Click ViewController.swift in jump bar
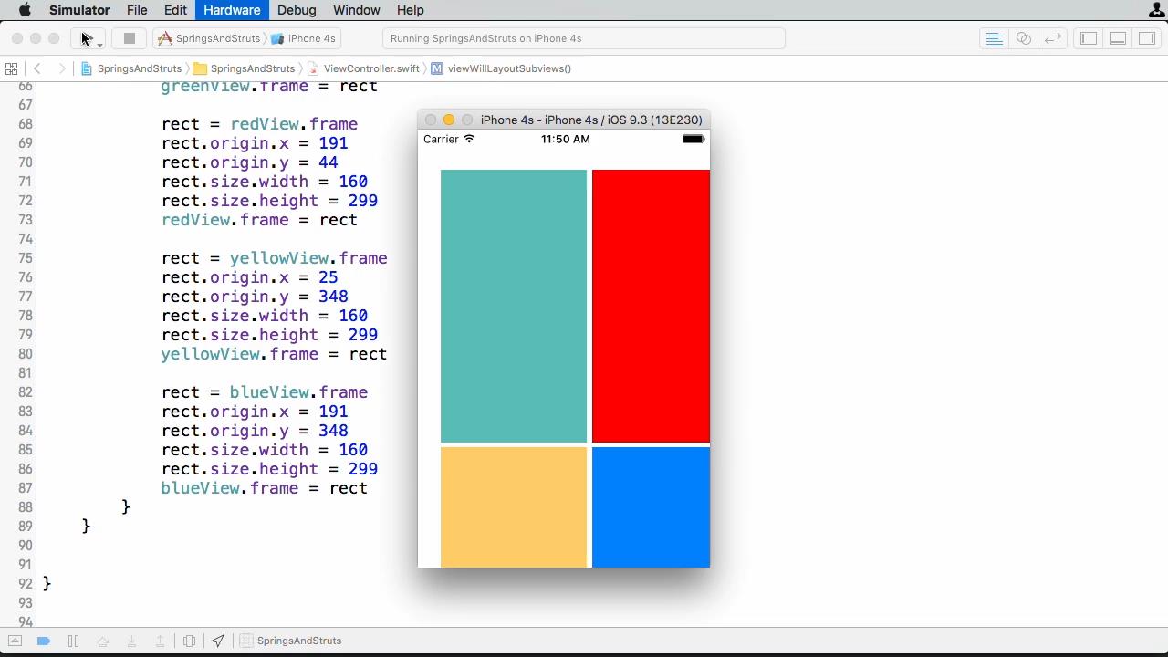Screen dimensions: 1168x657 (x=364, y=68)
